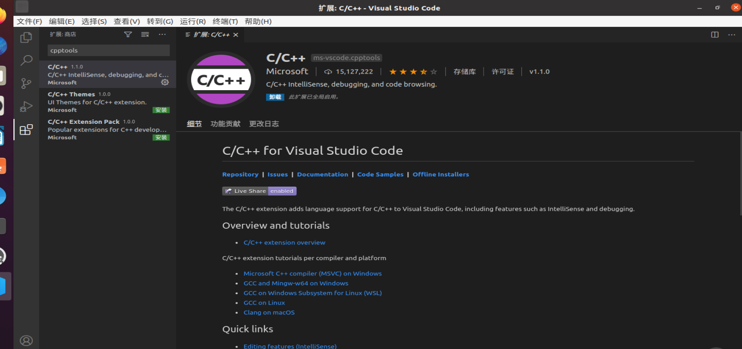Open Clang on macOS link

tap(269, 313)
